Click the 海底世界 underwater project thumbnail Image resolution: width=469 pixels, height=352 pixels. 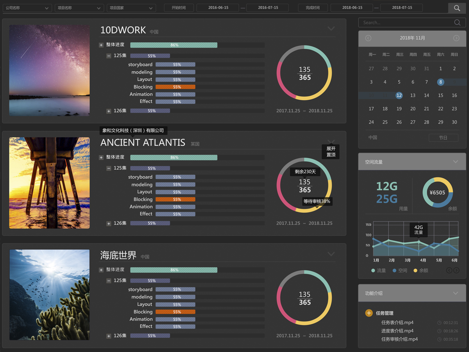pyautogui.click(x=49, y=295)
